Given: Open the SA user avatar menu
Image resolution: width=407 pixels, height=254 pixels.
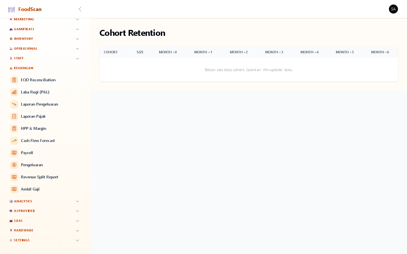Looking at the screenshot, I should [x=393, y=9].
